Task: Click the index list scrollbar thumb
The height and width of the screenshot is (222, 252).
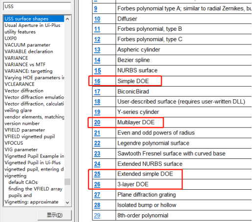Action: [x=67, y=182]
